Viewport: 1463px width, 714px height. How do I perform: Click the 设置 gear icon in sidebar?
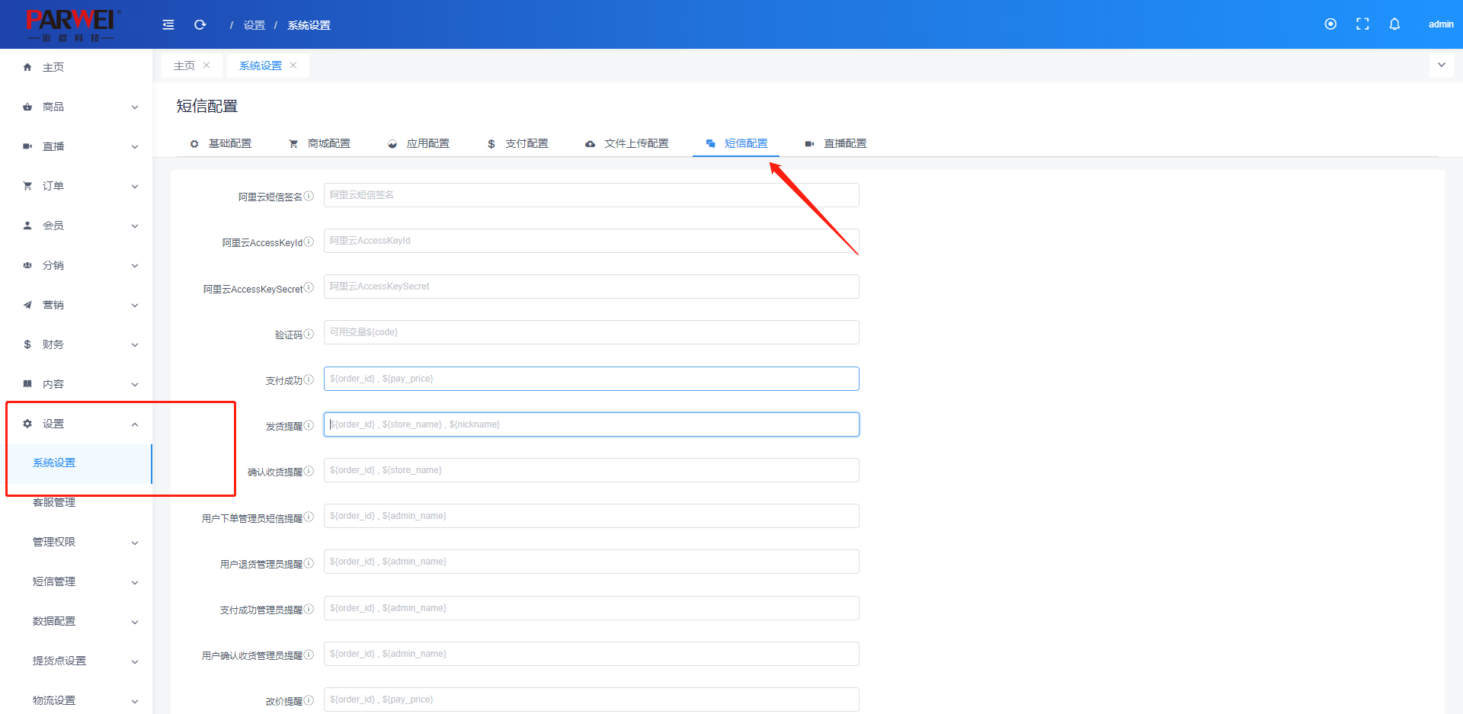click(x=27, y=424)
